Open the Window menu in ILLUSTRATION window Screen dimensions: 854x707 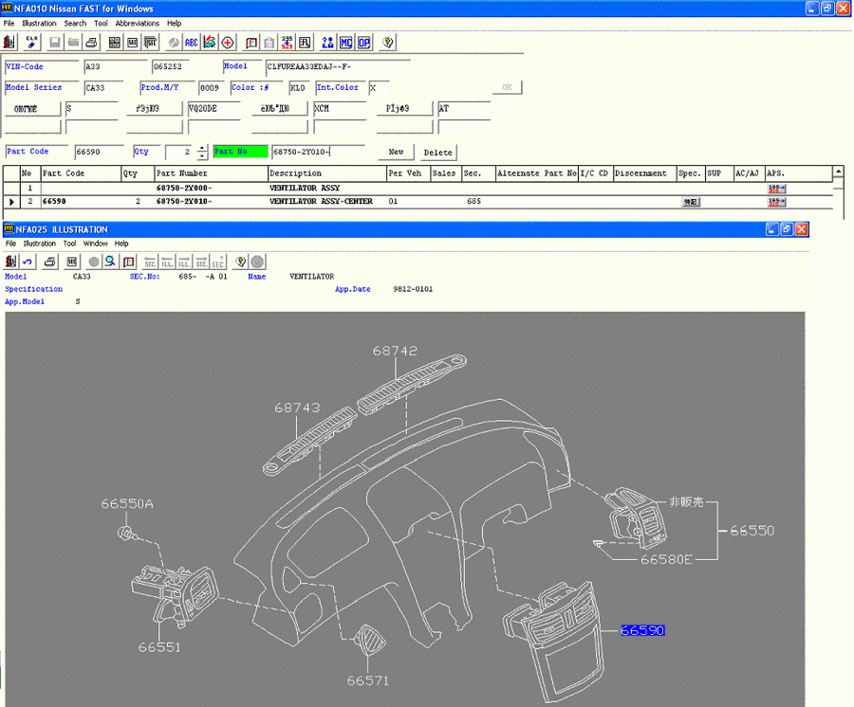pyautogui.click(x=95, y=244)
